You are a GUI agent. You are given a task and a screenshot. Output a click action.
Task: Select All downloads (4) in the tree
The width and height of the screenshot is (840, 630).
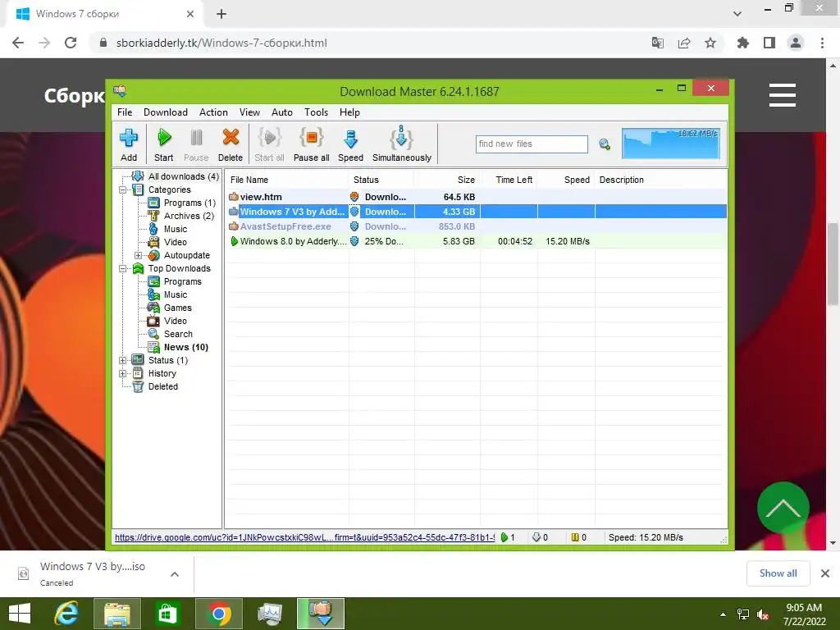[183, 176]
